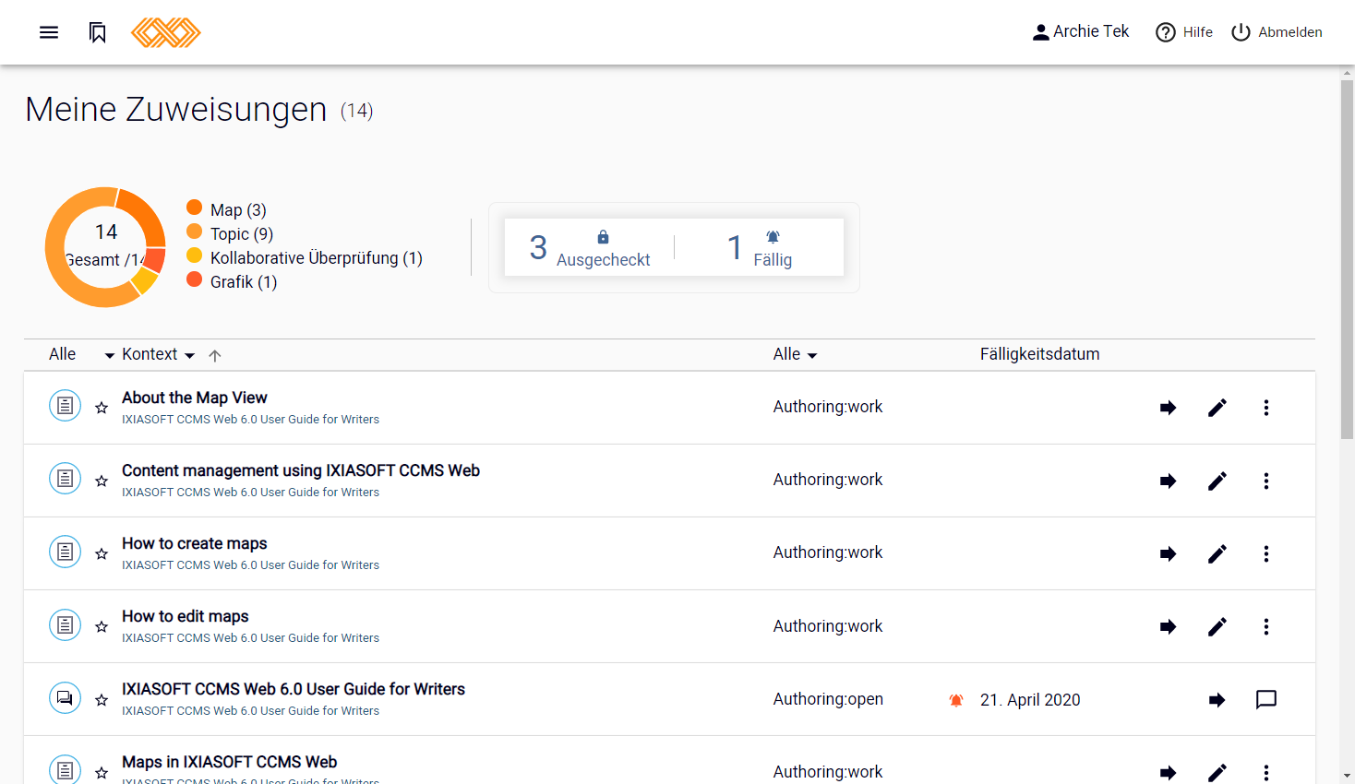This screenshot has width=1355, height=784.
Task: Click due alarm icon beside 21. April 2020
Action: (x=956, y=700)
